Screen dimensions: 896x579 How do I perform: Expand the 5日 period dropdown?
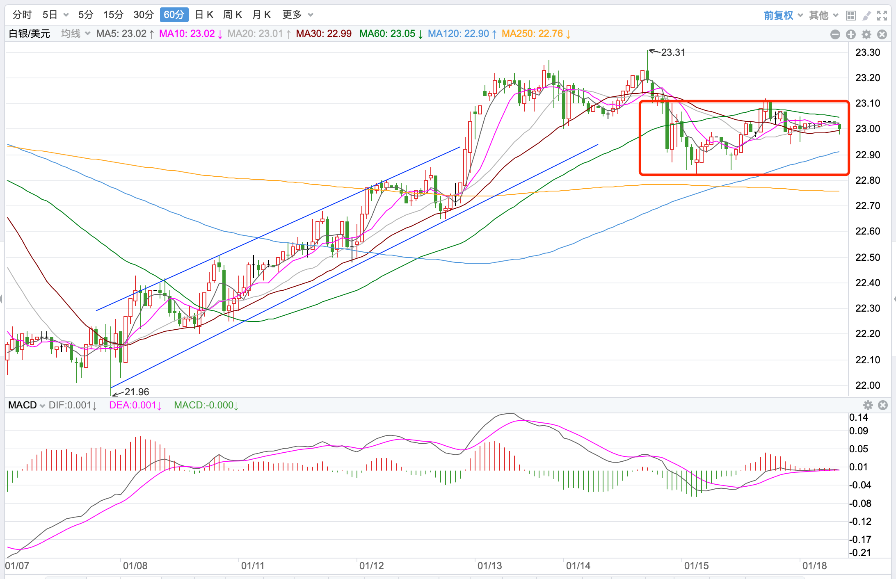66,15
